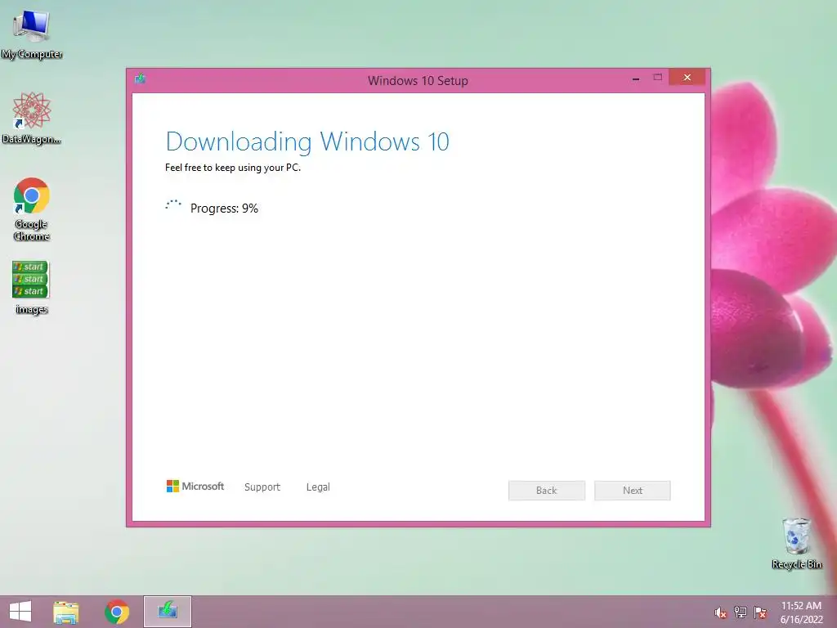Open the Action Center flag icon
Image resolution: width=837 pixels, height=628 pixels.
[760, 612]
